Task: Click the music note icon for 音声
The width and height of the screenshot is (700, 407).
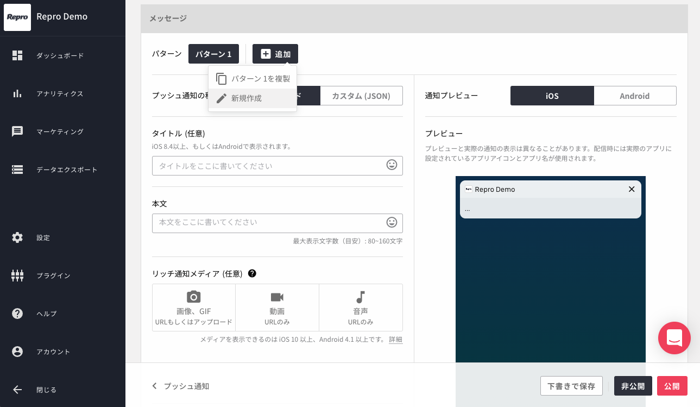Action: tap(361, 297)
